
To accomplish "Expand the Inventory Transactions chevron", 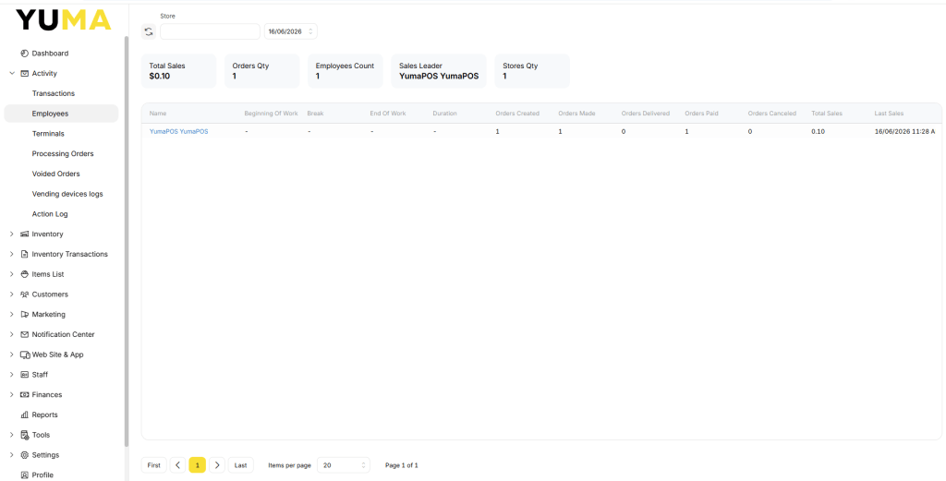I will [11, 255].
